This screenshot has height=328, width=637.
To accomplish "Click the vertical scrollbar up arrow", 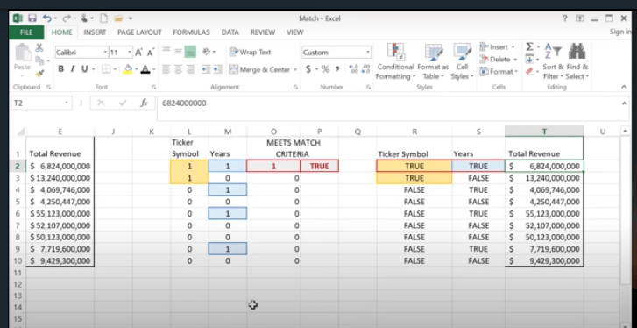I will point(626,131).
